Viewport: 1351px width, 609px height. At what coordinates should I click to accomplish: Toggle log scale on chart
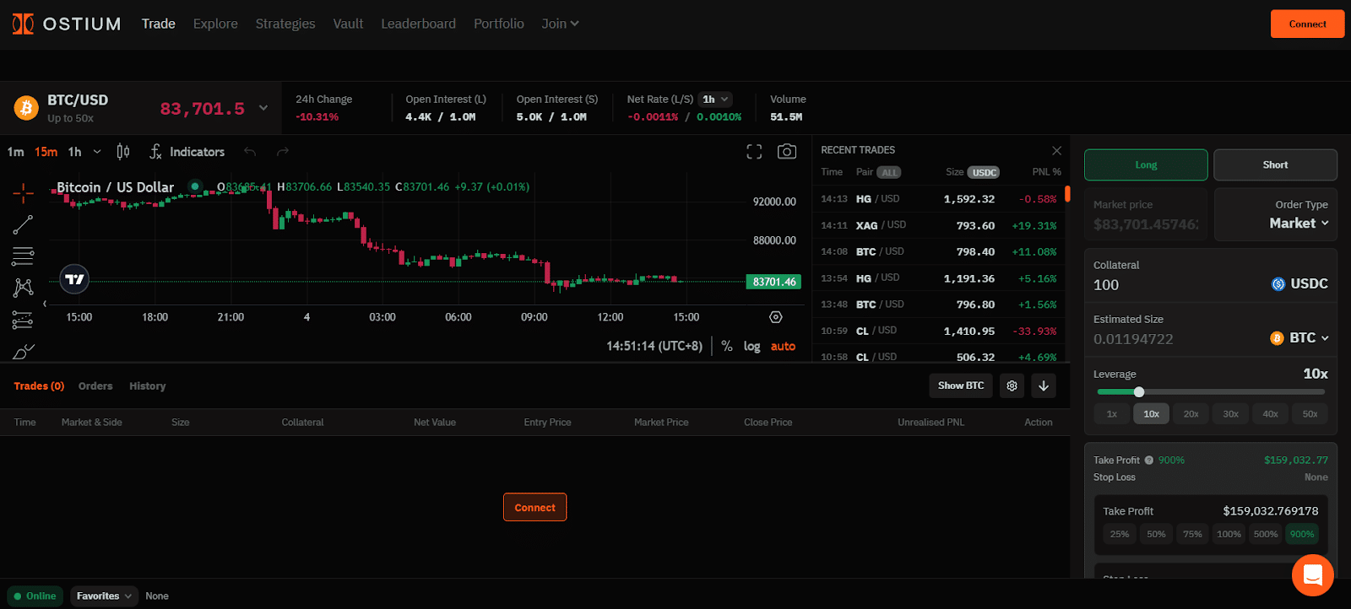coord(751,346)
